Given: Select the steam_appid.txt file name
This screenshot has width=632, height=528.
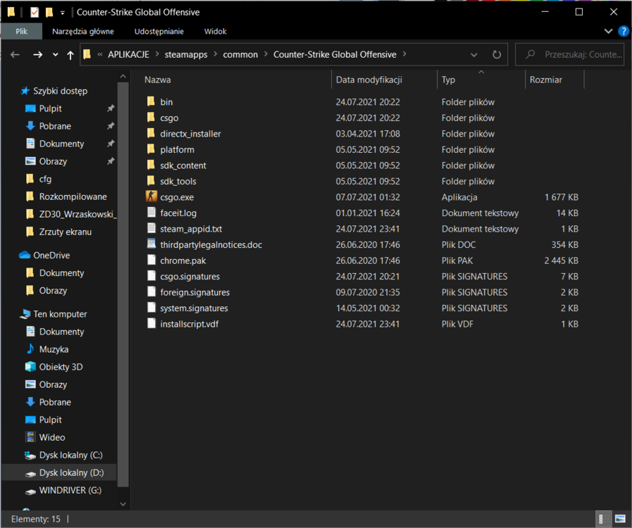Looking at the screenshot, I should pos(191,229).
